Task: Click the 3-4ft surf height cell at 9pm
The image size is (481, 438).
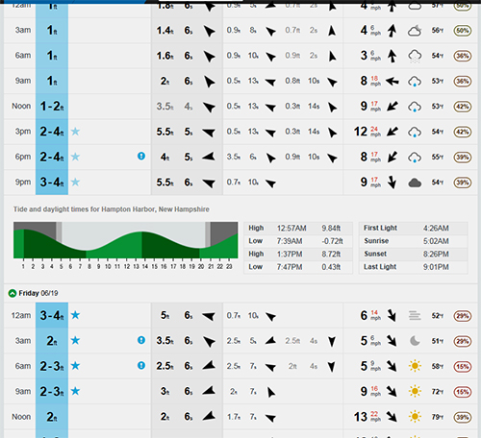Action: (x=52, y=182)
